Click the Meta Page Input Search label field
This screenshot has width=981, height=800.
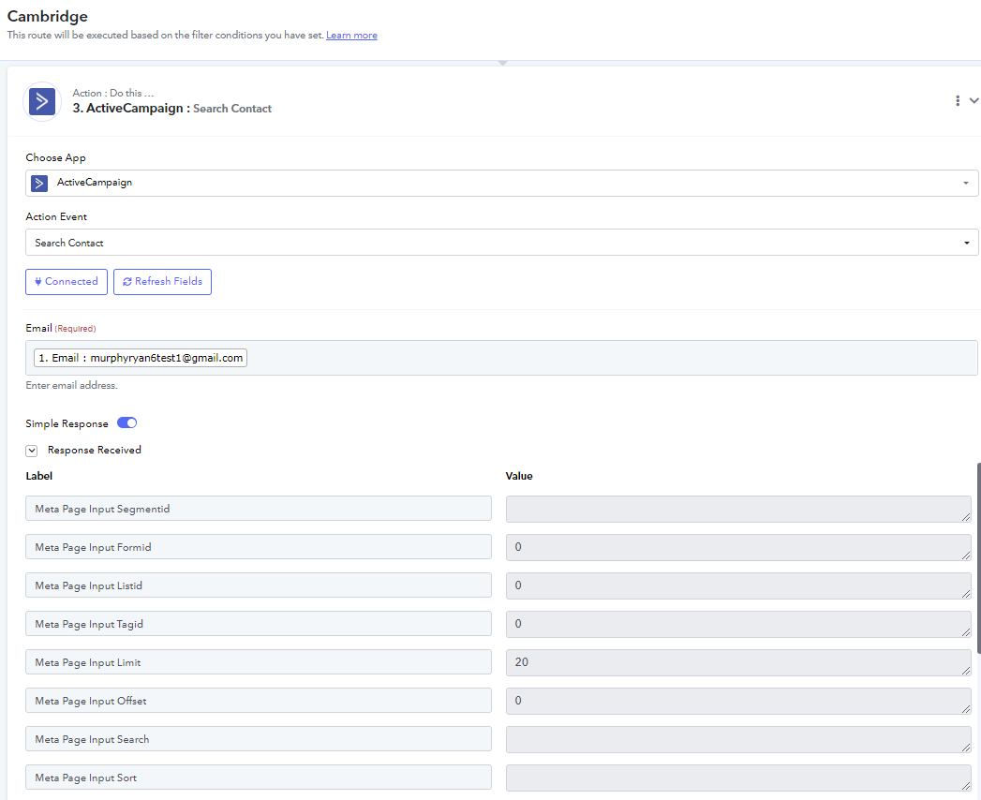pyautogui.click(x=259, y=739)
